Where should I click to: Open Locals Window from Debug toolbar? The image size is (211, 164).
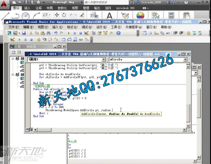coord(63,40)
